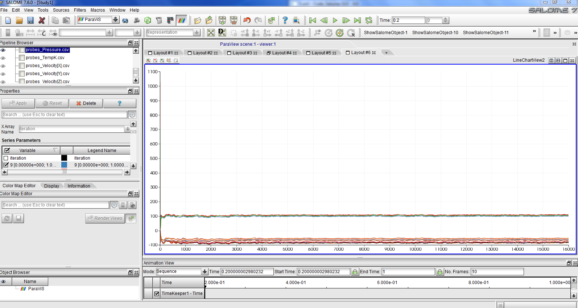Open the Filters menu

[x=80, y=10]
